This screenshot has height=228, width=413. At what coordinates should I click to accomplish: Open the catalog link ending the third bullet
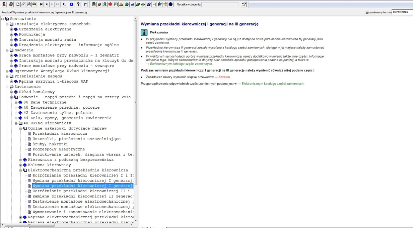coord(181,64)
